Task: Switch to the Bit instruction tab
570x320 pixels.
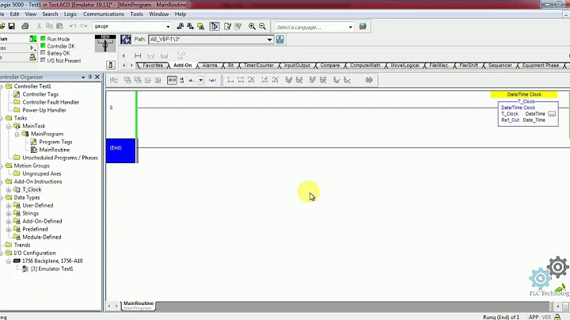Action: (x=230, y=66)
